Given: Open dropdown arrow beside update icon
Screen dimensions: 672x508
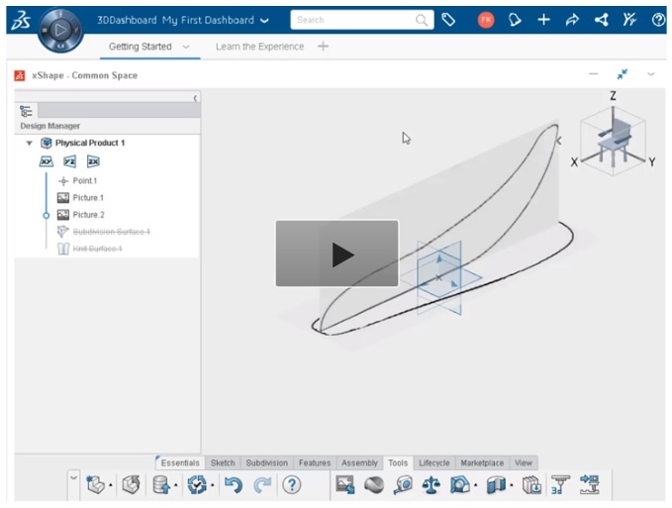Looking at the screenshot, I should [x=212, y=485].
